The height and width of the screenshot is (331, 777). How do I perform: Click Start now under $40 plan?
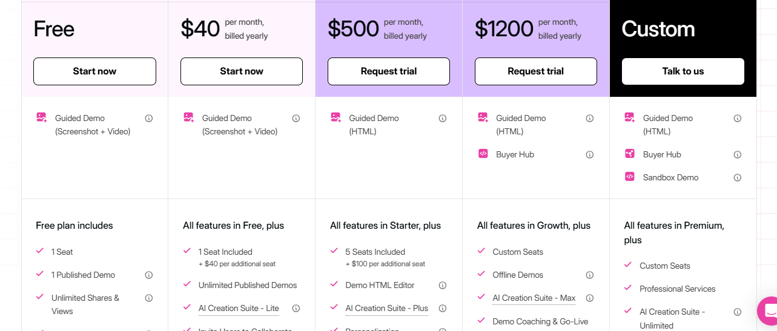pyautogui.click(x=242, y=71)
